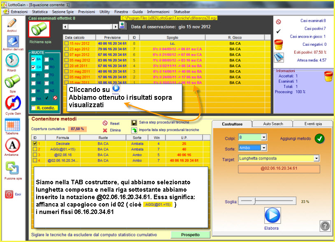Uncheck the BA wheel checkbox

pos(33,59)
